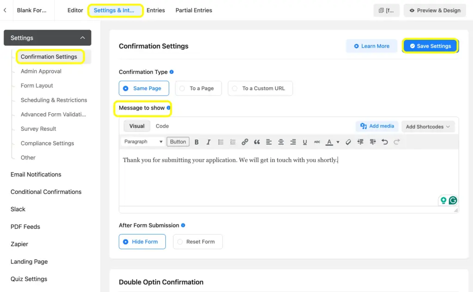Open the Email Notifications settings
473x292 pixels.
(36, 174)
